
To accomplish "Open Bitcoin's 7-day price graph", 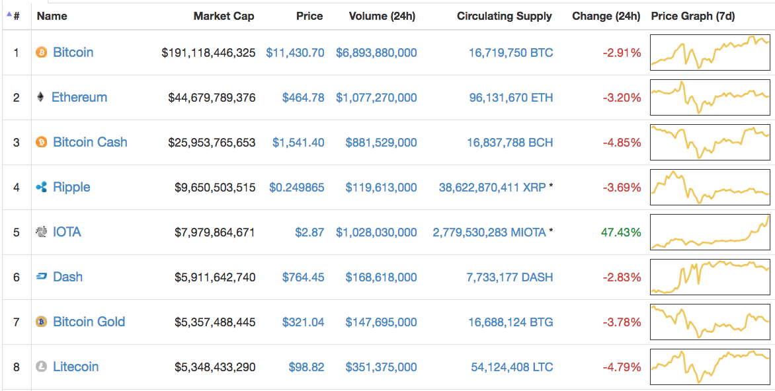I will tap(710, 52).
